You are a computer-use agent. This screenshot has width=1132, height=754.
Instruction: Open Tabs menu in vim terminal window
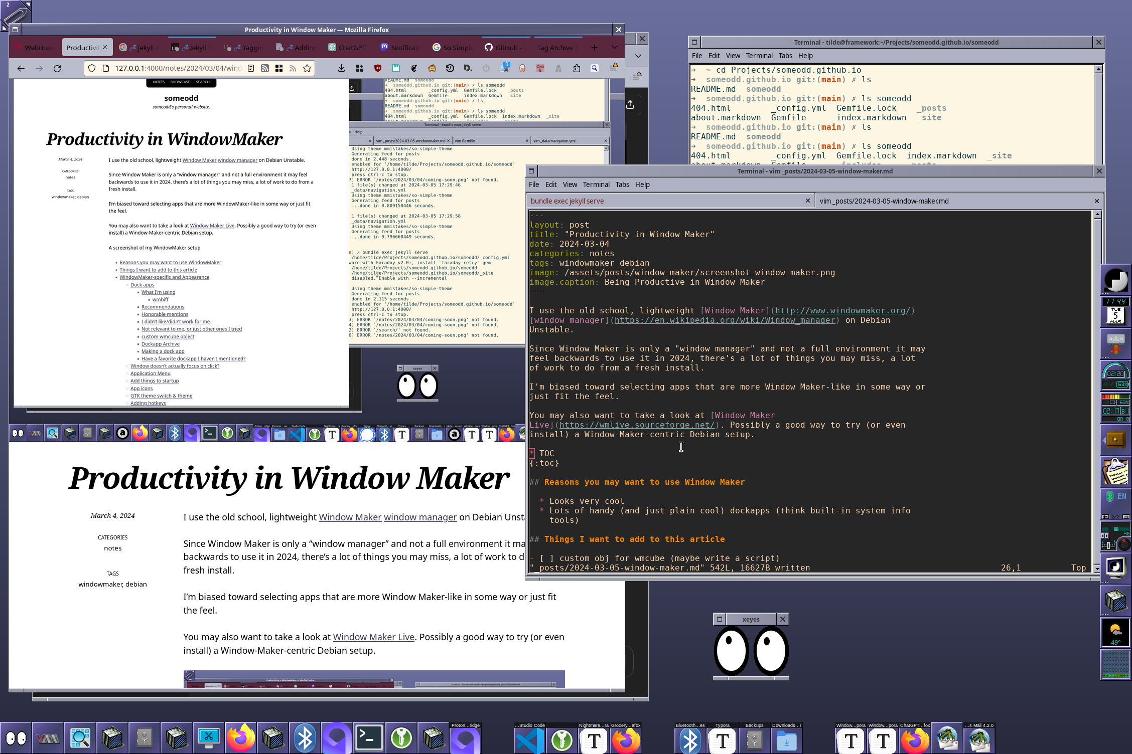[622, 184]
